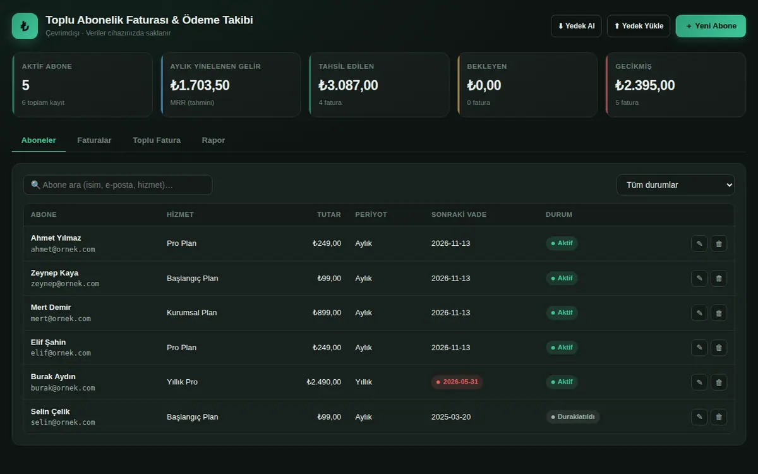Click the Yıllık period cell
Screen dimensions: 758x474
[x=364, y=382]
